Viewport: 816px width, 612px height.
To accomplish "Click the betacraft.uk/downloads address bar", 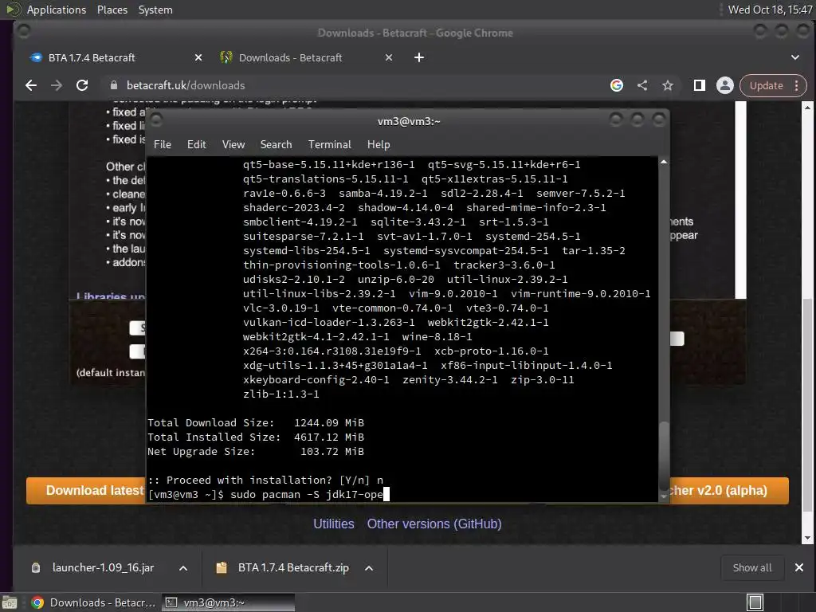I will (x=359, y=85).
